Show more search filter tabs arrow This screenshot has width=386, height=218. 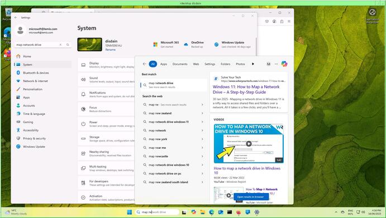tap(253, 64)
